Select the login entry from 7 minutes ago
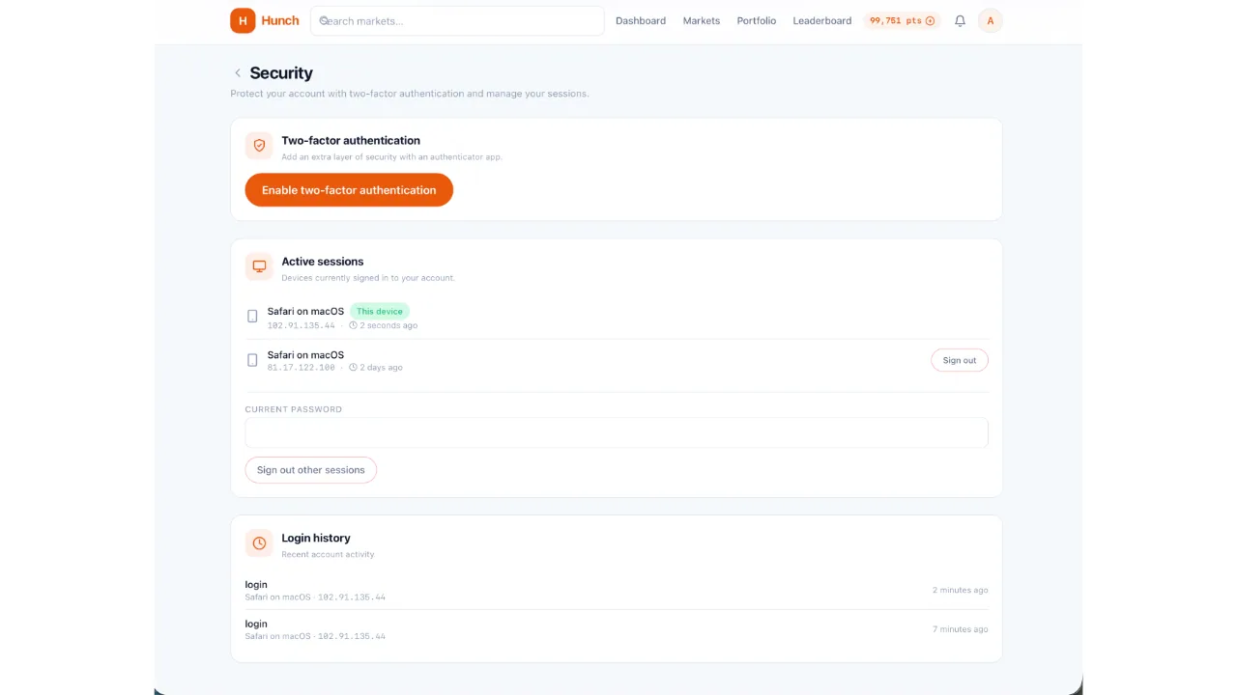The width and height of the screenshot is (1237, 695). (x=617, y=629)
